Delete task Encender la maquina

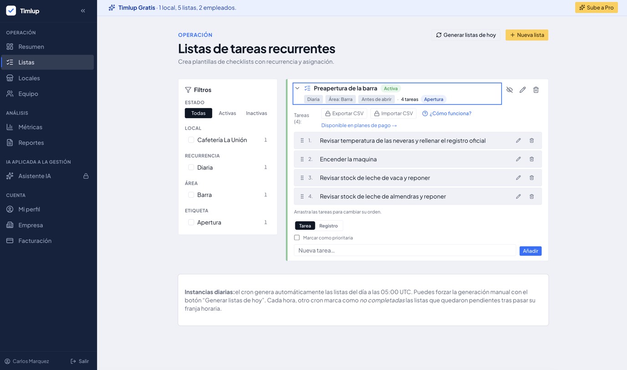tap(531, 159)
